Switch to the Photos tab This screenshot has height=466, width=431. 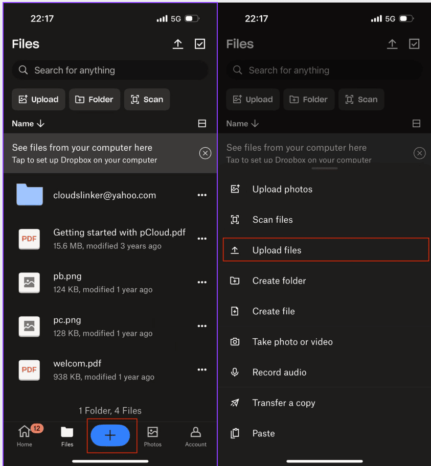pos(152,436)
